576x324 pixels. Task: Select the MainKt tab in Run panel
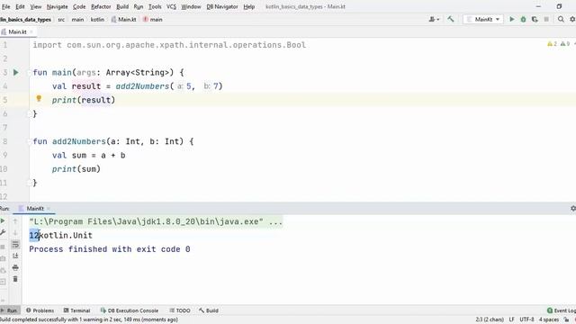coord(35,208)
